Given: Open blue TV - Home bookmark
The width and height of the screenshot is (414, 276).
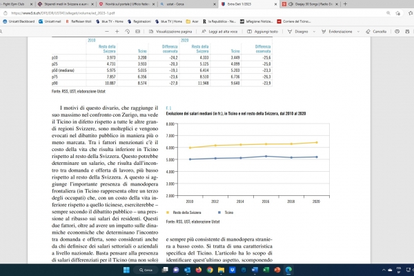Looking at the screenshot, I should pyautogui.click(x=110, y=21).
